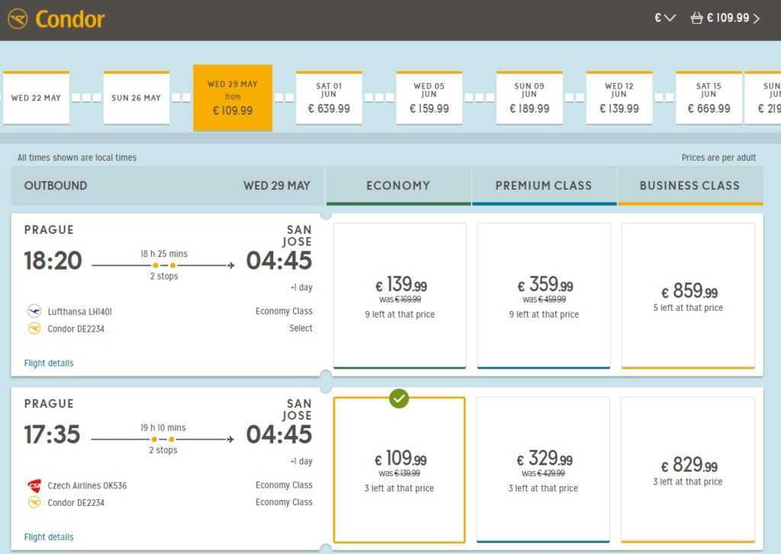Select Business fare € 829.99 for 17:35 flight
Image resolution: width=781 pixels, height=554 pixels.
pos(688,470)
